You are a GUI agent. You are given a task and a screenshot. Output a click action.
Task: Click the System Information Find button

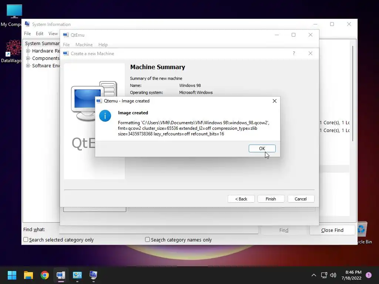coord(284,230)
